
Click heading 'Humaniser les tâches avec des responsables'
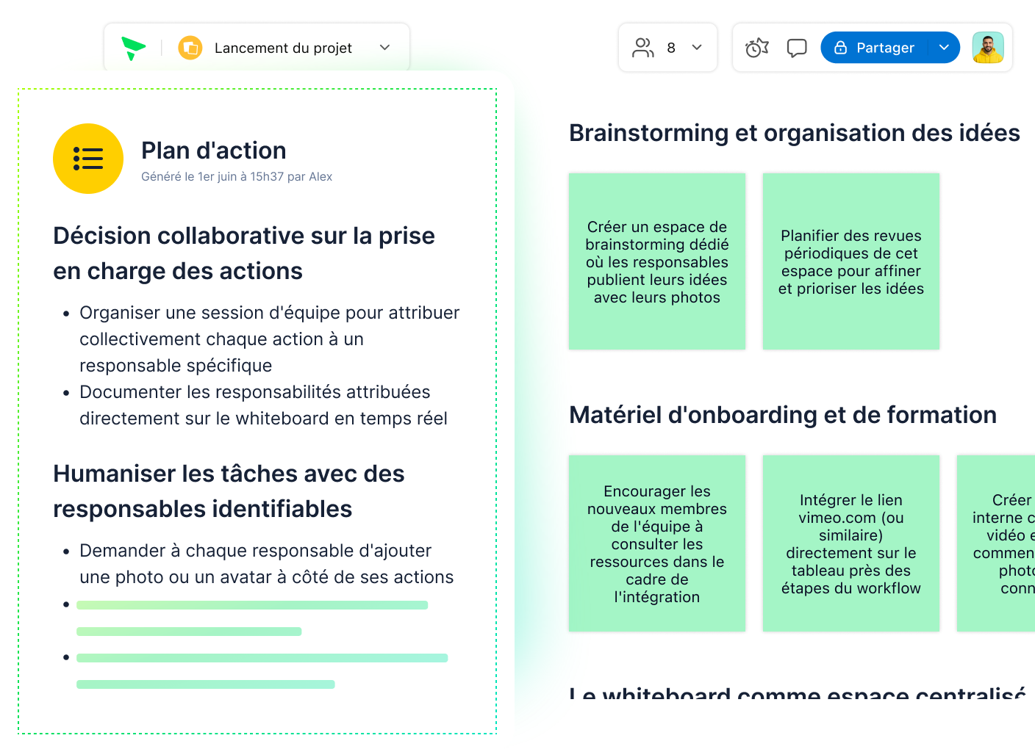coord(229,491)
